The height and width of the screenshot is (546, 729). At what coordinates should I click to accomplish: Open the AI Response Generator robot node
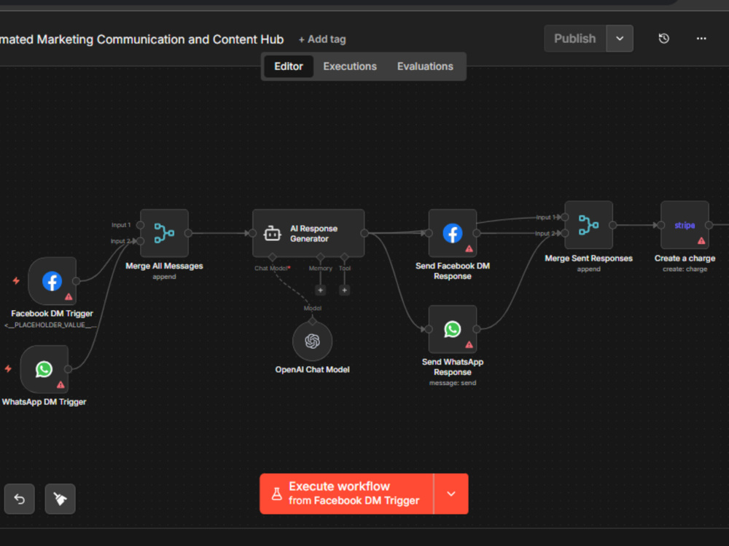[x=308, y=233]
